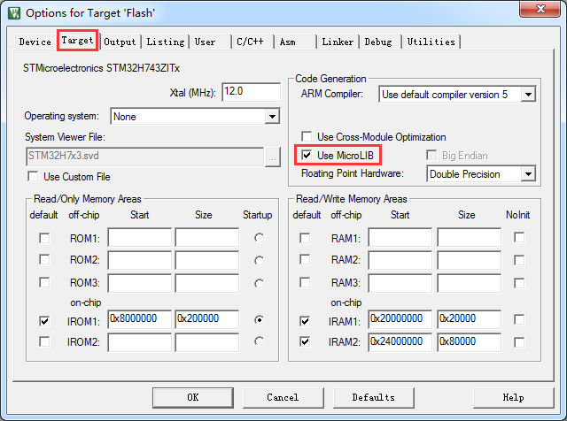567x421 pixels.
Task: Click the IRAM2 Size field 0x80000
Action: (470, 342)
